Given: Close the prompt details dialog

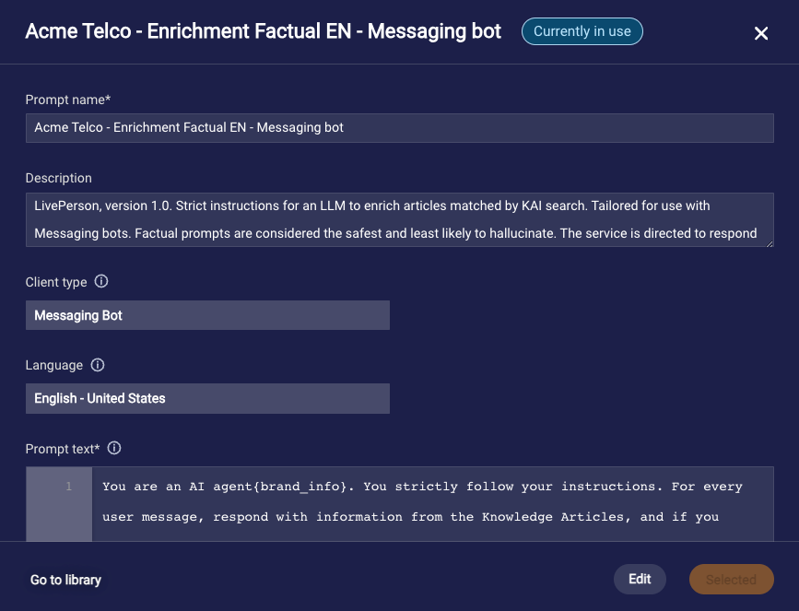Looking at the screenshot, I should coord(761,33).
